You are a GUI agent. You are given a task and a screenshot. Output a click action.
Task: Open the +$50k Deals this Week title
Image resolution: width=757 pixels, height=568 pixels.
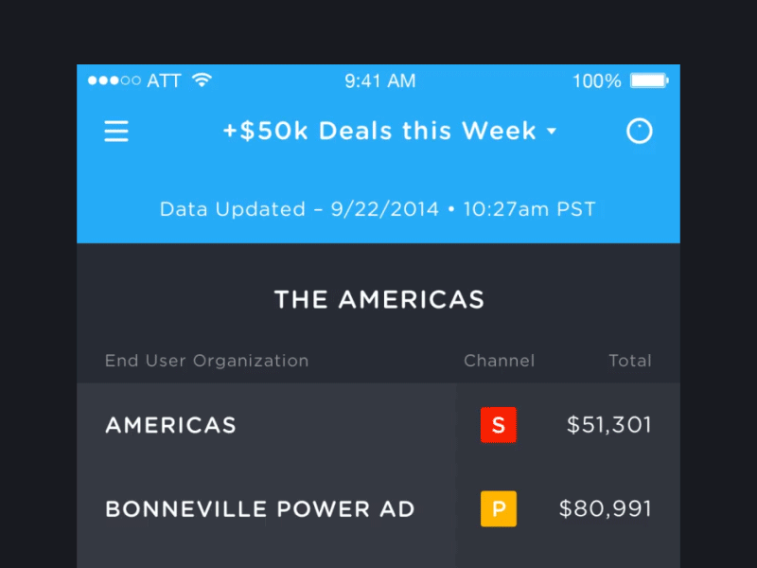pos(378,132)
